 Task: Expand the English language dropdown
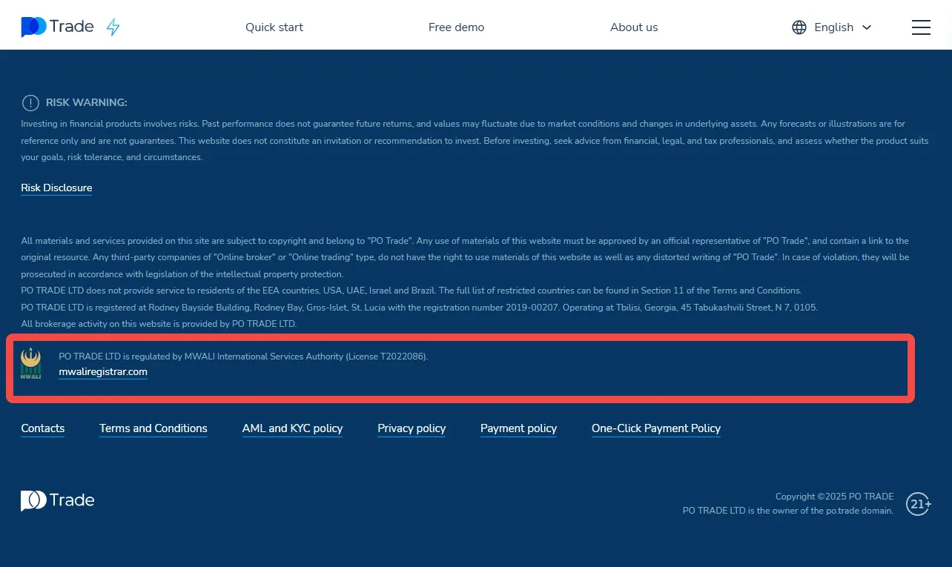(x=832, y=27)
